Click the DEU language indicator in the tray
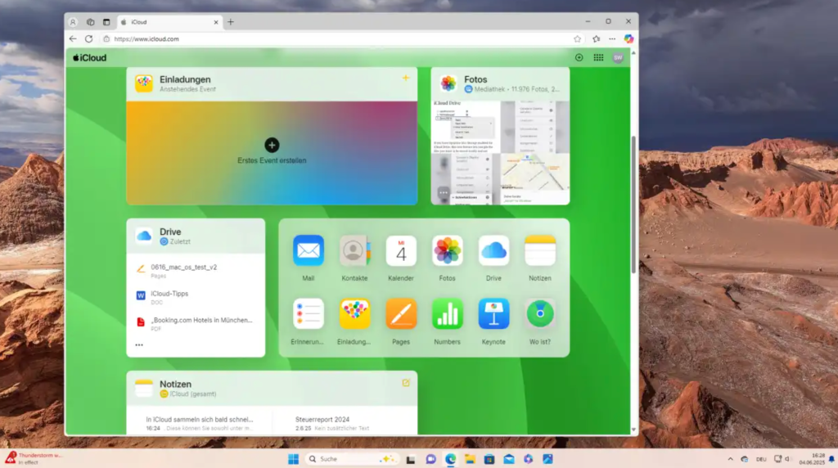Image resolution: width=838 pixels, height=468 pixels. click(761, 459)
